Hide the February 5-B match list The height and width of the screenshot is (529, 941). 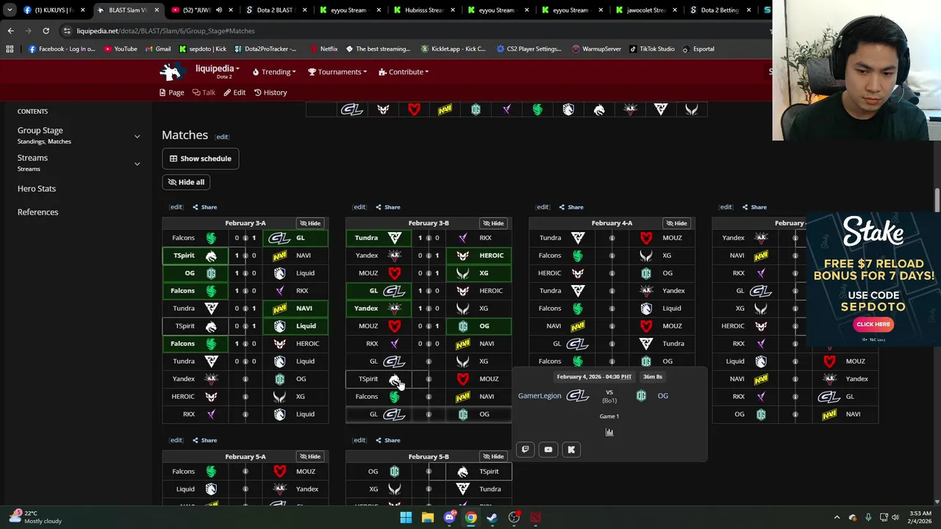pos(493,457)
